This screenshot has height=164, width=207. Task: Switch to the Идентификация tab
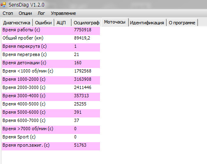147,23
